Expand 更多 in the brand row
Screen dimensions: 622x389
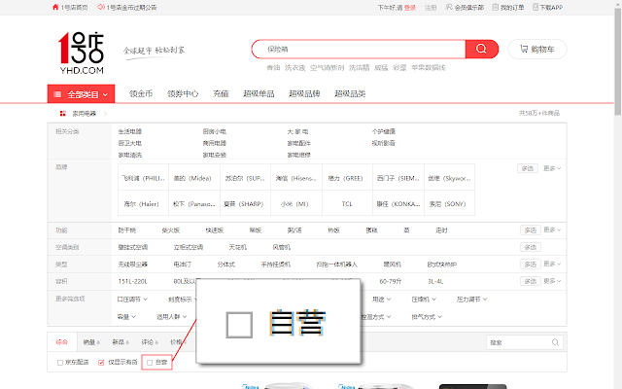(x=552, y=168)
